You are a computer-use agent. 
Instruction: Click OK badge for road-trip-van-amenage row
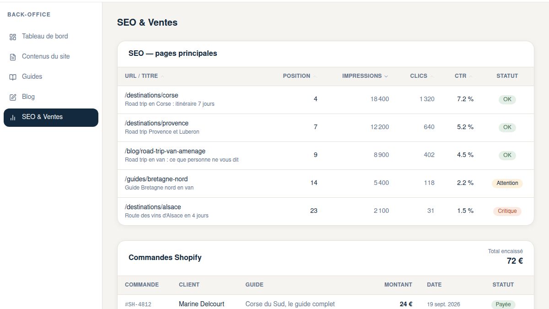[507, 155]
